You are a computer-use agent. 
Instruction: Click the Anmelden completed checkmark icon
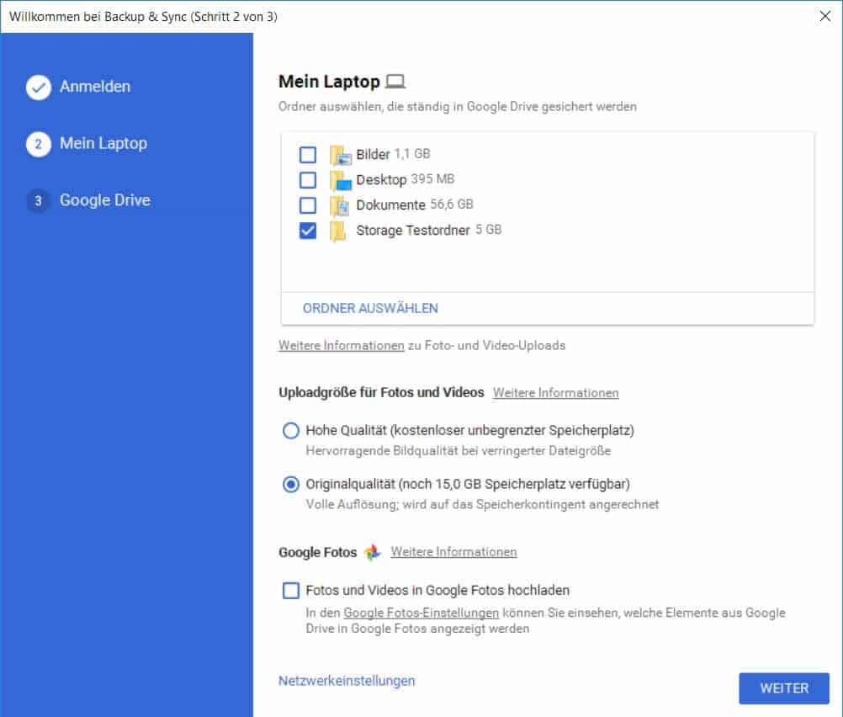click(39, 88)
